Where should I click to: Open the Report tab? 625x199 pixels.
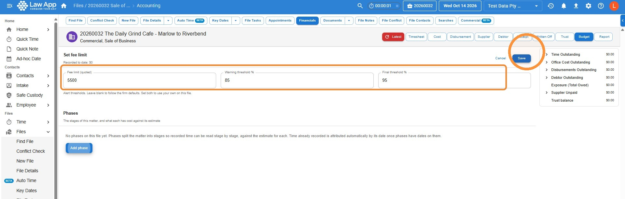(x=604, y=37)
